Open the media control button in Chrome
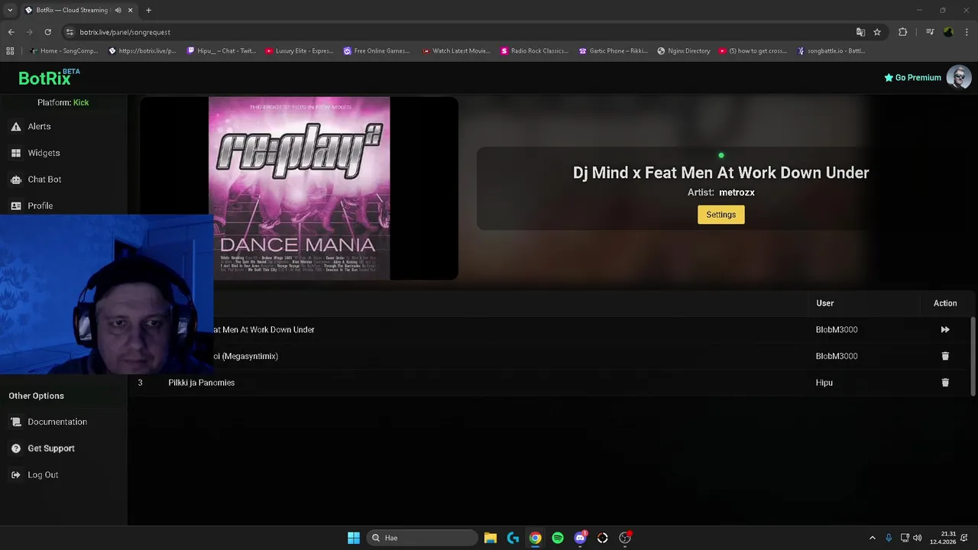The width and height of the screenshot is (978, 550). (x=930, y=32)
